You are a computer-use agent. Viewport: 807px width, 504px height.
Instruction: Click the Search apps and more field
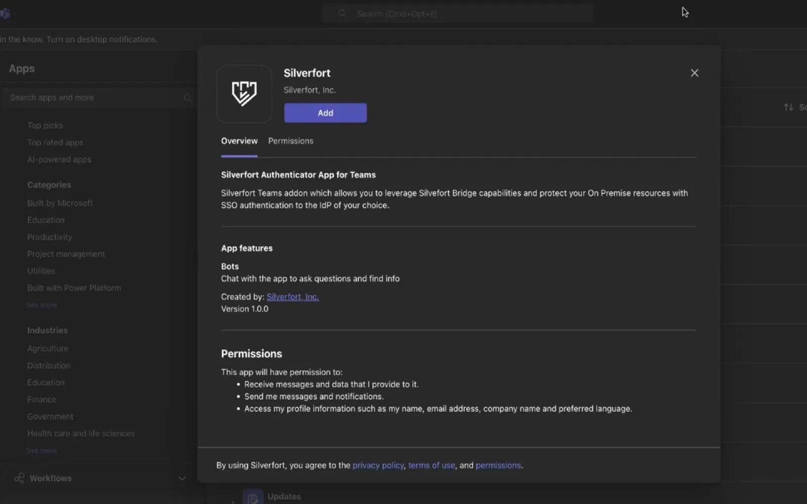99,98
